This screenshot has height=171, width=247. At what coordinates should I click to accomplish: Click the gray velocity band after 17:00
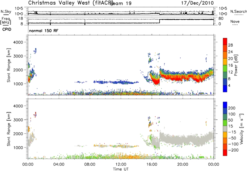[186, 139]
